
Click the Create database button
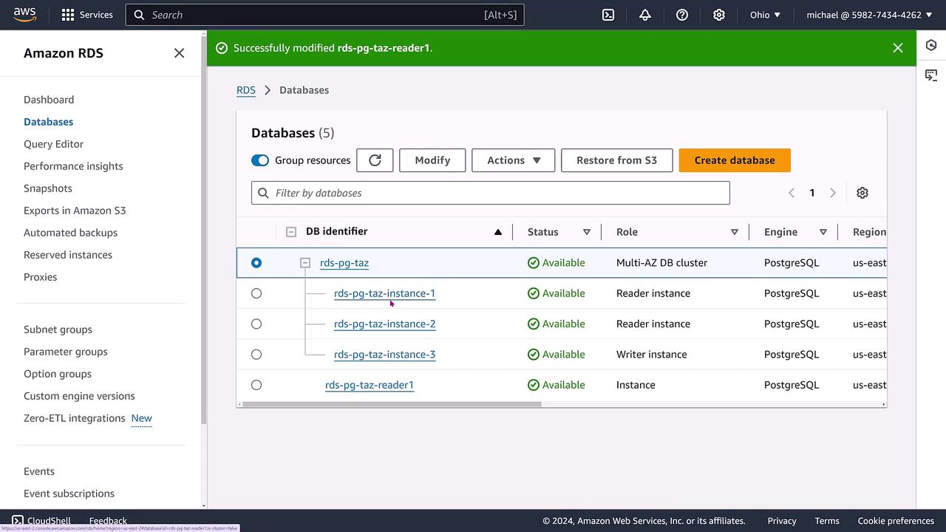click(x=734, y=160)
